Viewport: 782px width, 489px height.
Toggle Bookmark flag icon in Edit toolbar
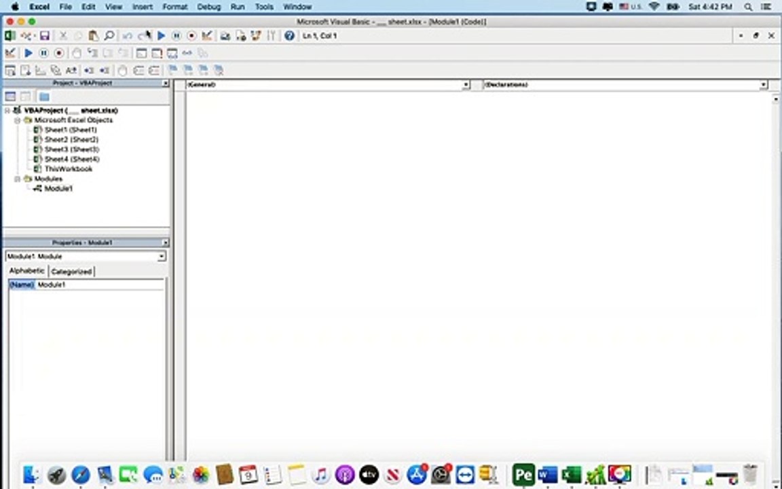(x=172, y=71)
